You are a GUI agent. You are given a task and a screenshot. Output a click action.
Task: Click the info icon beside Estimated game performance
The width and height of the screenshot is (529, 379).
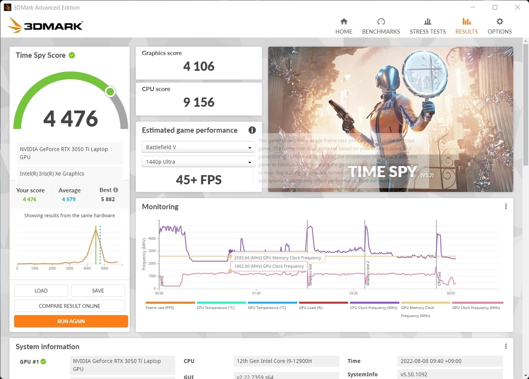[x=252, y=130]
